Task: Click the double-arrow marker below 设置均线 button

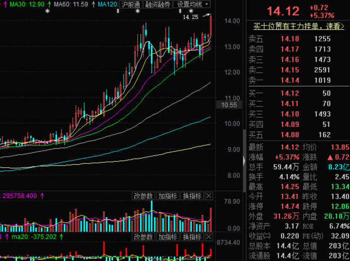Action: pyautogui.click(x=180, y=11)
